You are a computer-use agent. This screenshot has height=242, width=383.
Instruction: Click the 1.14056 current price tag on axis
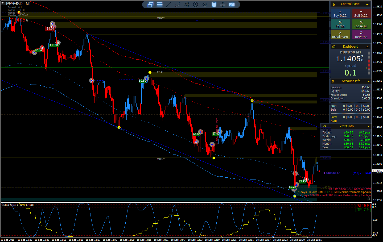point(377,171)
